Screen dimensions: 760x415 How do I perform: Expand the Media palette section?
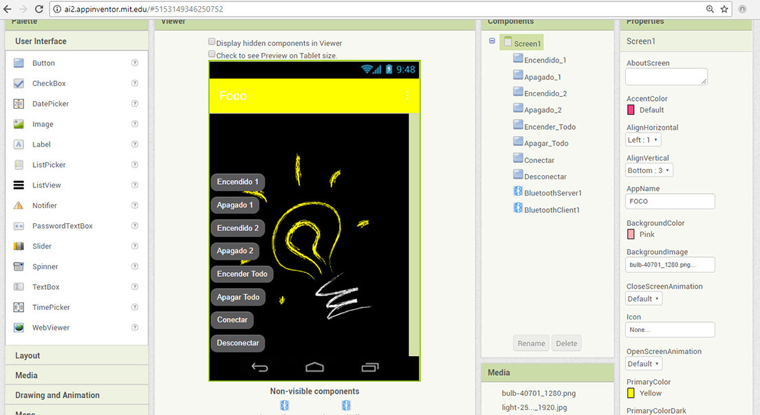tap(76, 375)
